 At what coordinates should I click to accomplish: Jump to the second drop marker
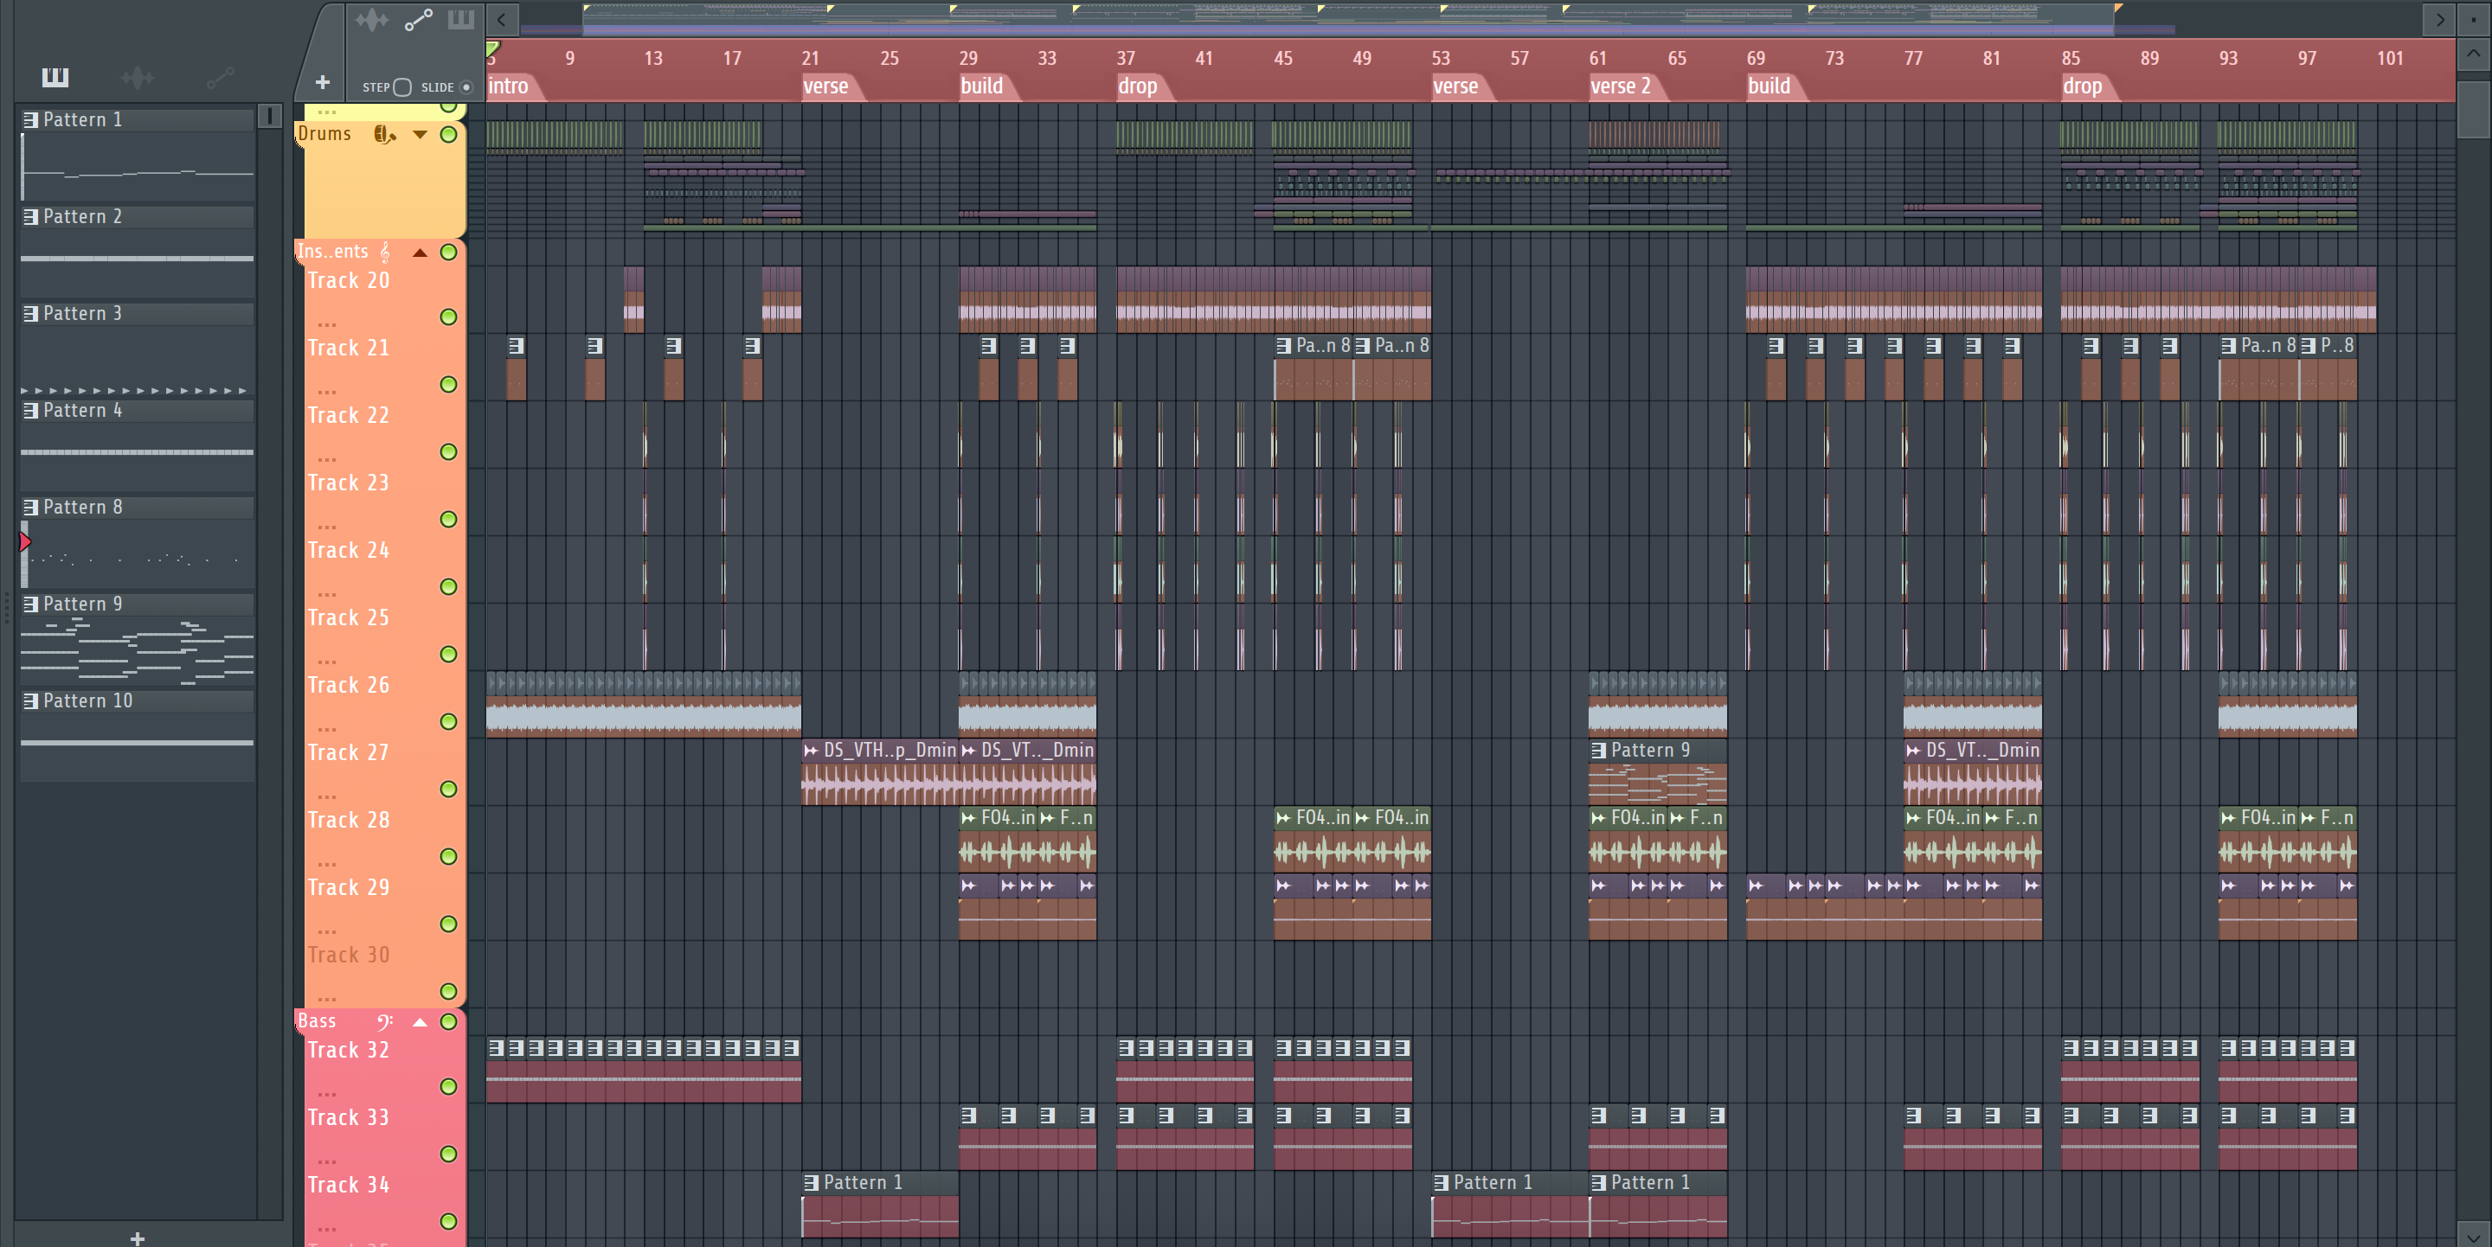pyautogui.click(x=2088, y=86)
